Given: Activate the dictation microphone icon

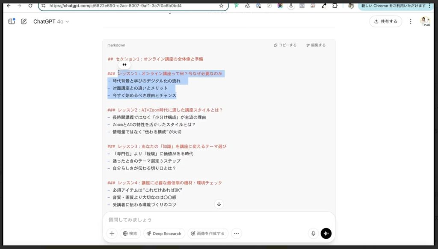Looking at the screenshot, I should [313, 233].
